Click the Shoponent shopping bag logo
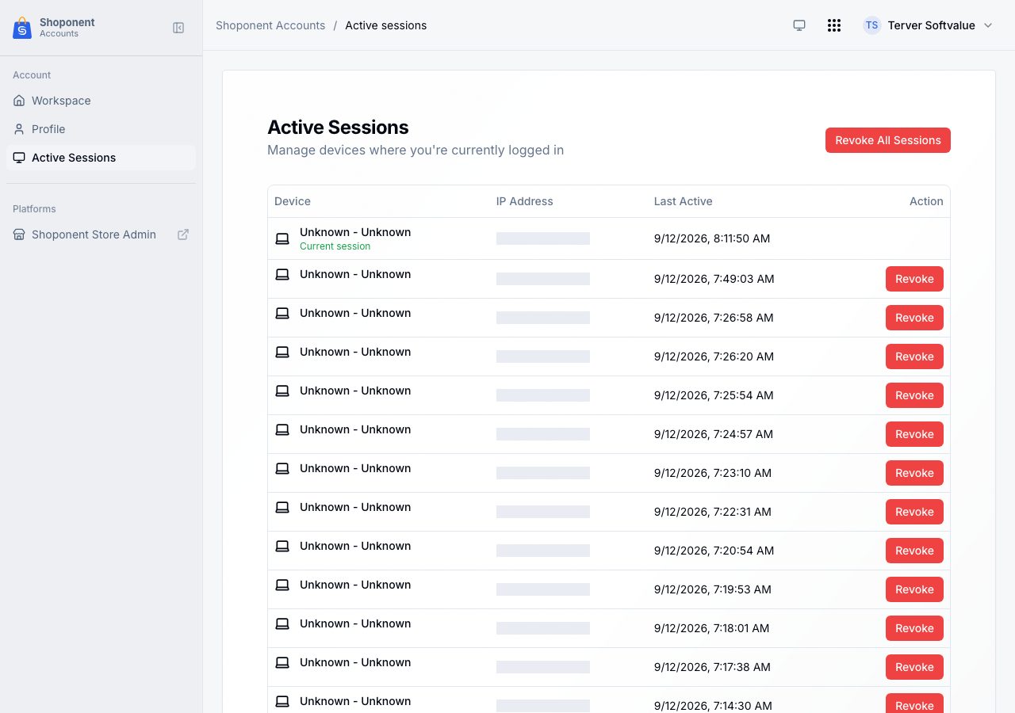Viewport: 1015px width, 713px height. coord(22,29)
